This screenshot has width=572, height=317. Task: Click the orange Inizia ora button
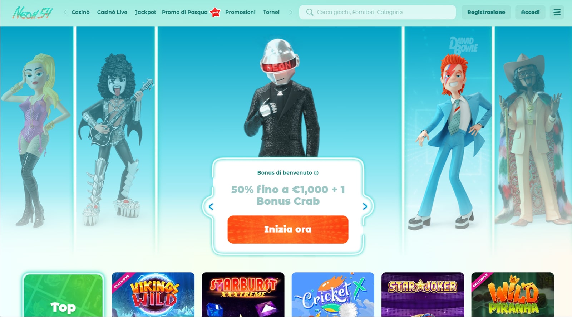pos(288,229)
